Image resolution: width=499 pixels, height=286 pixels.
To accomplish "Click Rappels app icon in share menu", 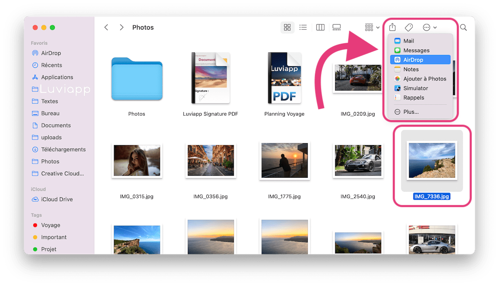I will coord(397,98).
